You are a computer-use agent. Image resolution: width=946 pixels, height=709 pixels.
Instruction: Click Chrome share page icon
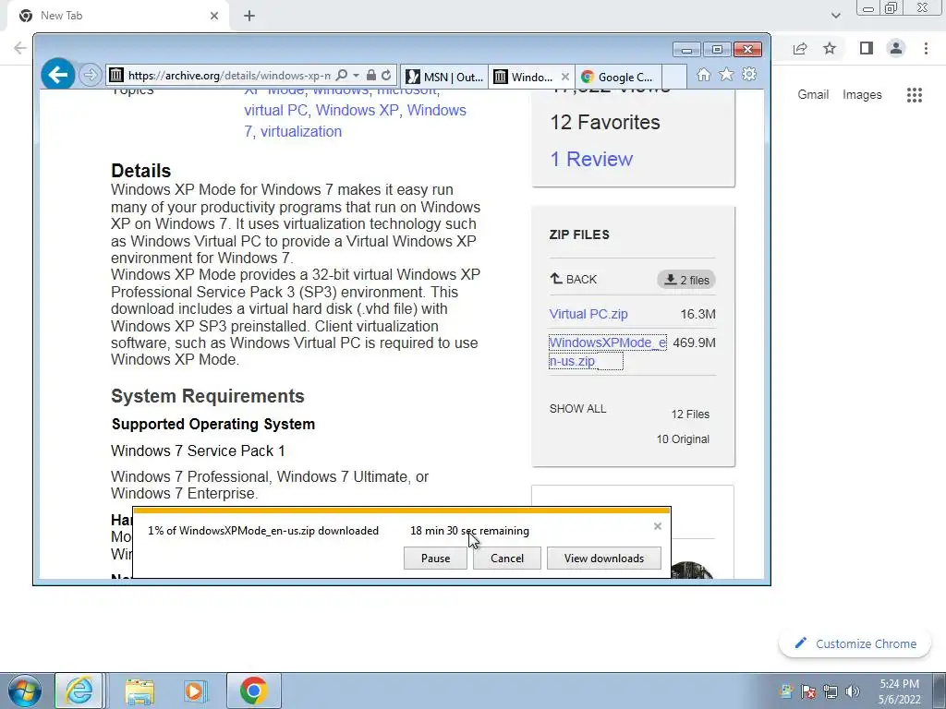click(x=800, y=48)
